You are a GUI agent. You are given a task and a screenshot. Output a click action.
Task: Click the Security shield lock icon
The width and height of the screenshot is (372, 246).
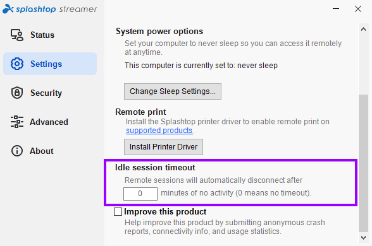tap(17, 93)
